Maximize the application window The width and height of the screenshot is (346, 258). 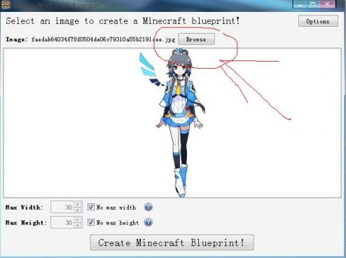tap(314, 4)
